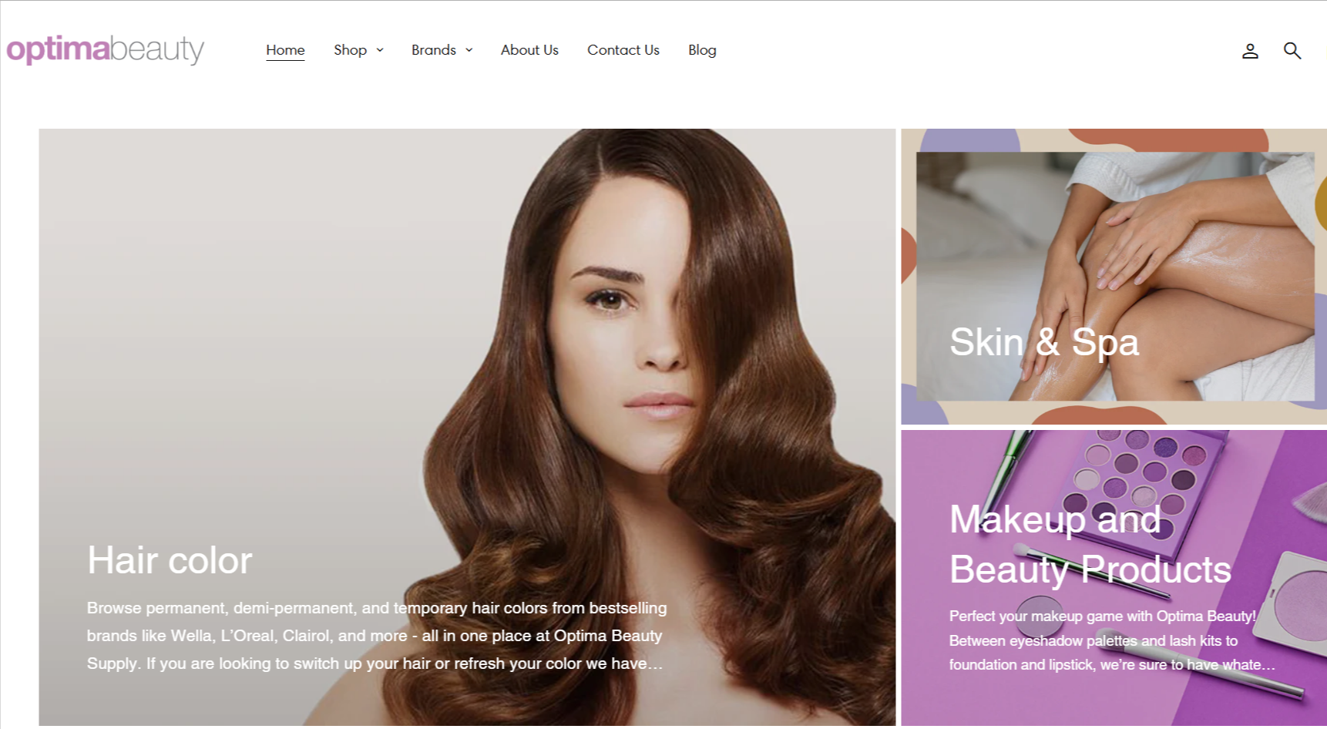Click the Makeup and Beauty Products heading
This screenshot has width=1327, height=729.
[1090, 544]
